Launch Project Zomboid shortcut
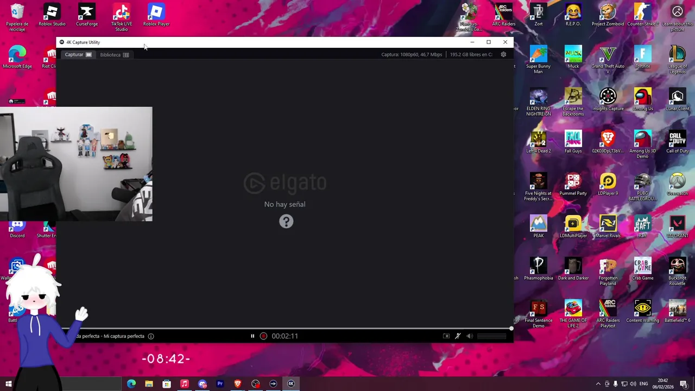The image size is (695, 391). (608, 15)
